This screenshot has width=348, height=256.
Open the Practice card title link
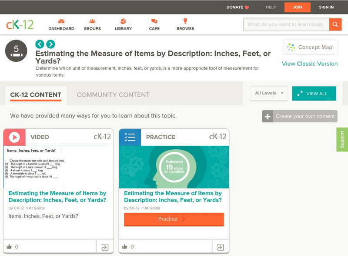point(173,196)
